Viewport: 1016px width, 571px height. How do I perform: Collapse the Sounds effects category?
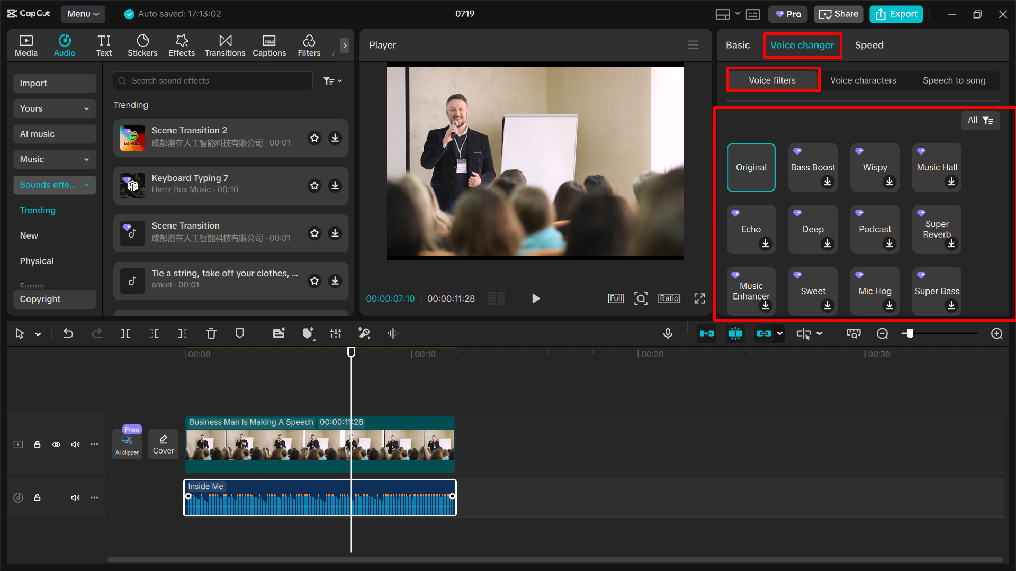click(55, 185)
